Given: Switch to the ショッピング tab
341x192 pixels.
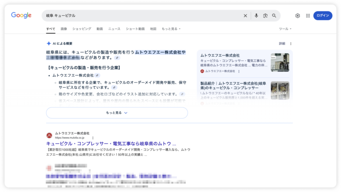Looking at the screenshot, I should point(82,29).
